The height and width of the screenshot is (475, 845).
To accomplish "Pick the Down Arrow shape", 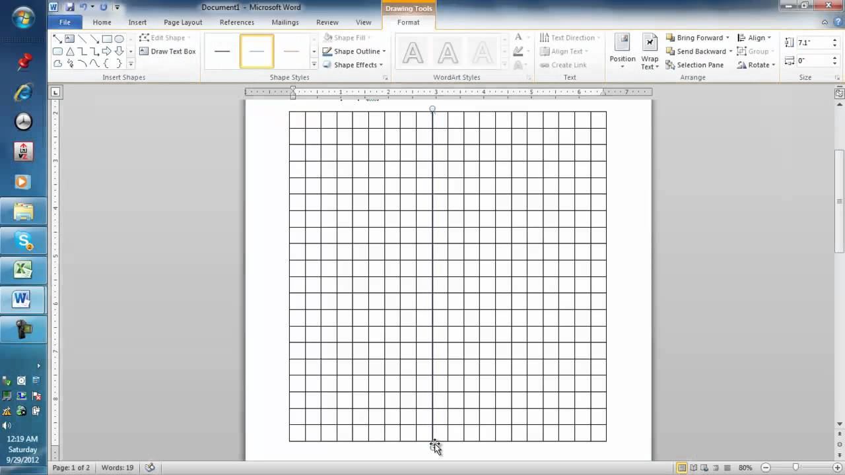I will point(119,51).
